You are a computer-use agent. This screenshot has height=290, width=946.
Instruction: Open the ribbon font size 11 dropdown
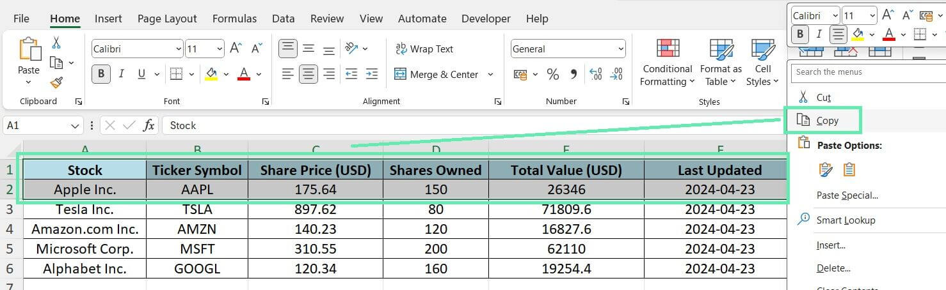click(220, 49)
